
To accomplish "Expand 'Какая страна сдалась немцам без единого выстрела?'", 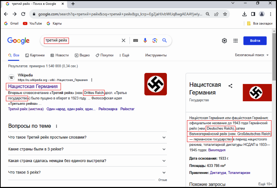I will tap(88, 161).
